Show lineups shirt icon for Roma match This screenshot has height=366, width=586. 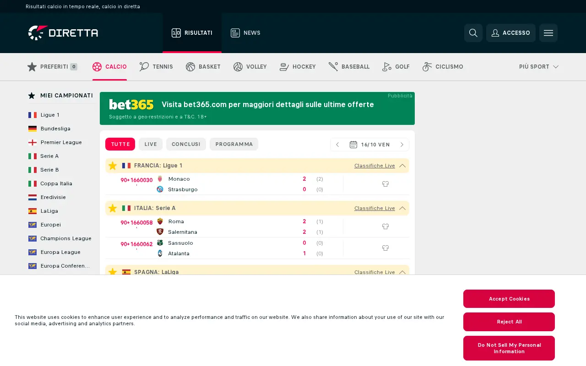click(385, 226)
